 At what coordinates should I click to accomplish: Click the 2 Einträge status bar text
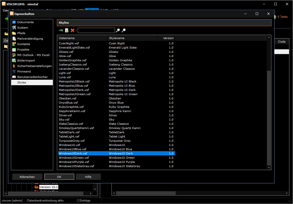[x=84, y=201]
